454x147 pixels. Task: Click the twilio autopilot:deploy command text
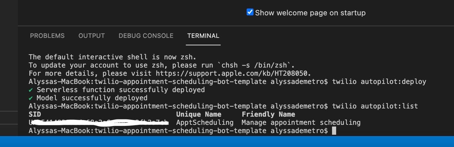379,82
